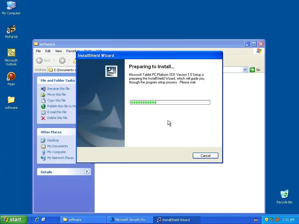Click the 1:31 AM taskbar clock
Viewport: 299px width, 224px height.
click(288, 220)
